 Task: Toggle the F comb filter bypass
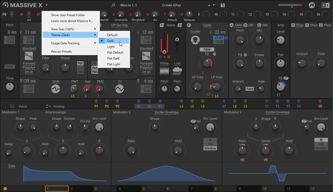(189, 25)
